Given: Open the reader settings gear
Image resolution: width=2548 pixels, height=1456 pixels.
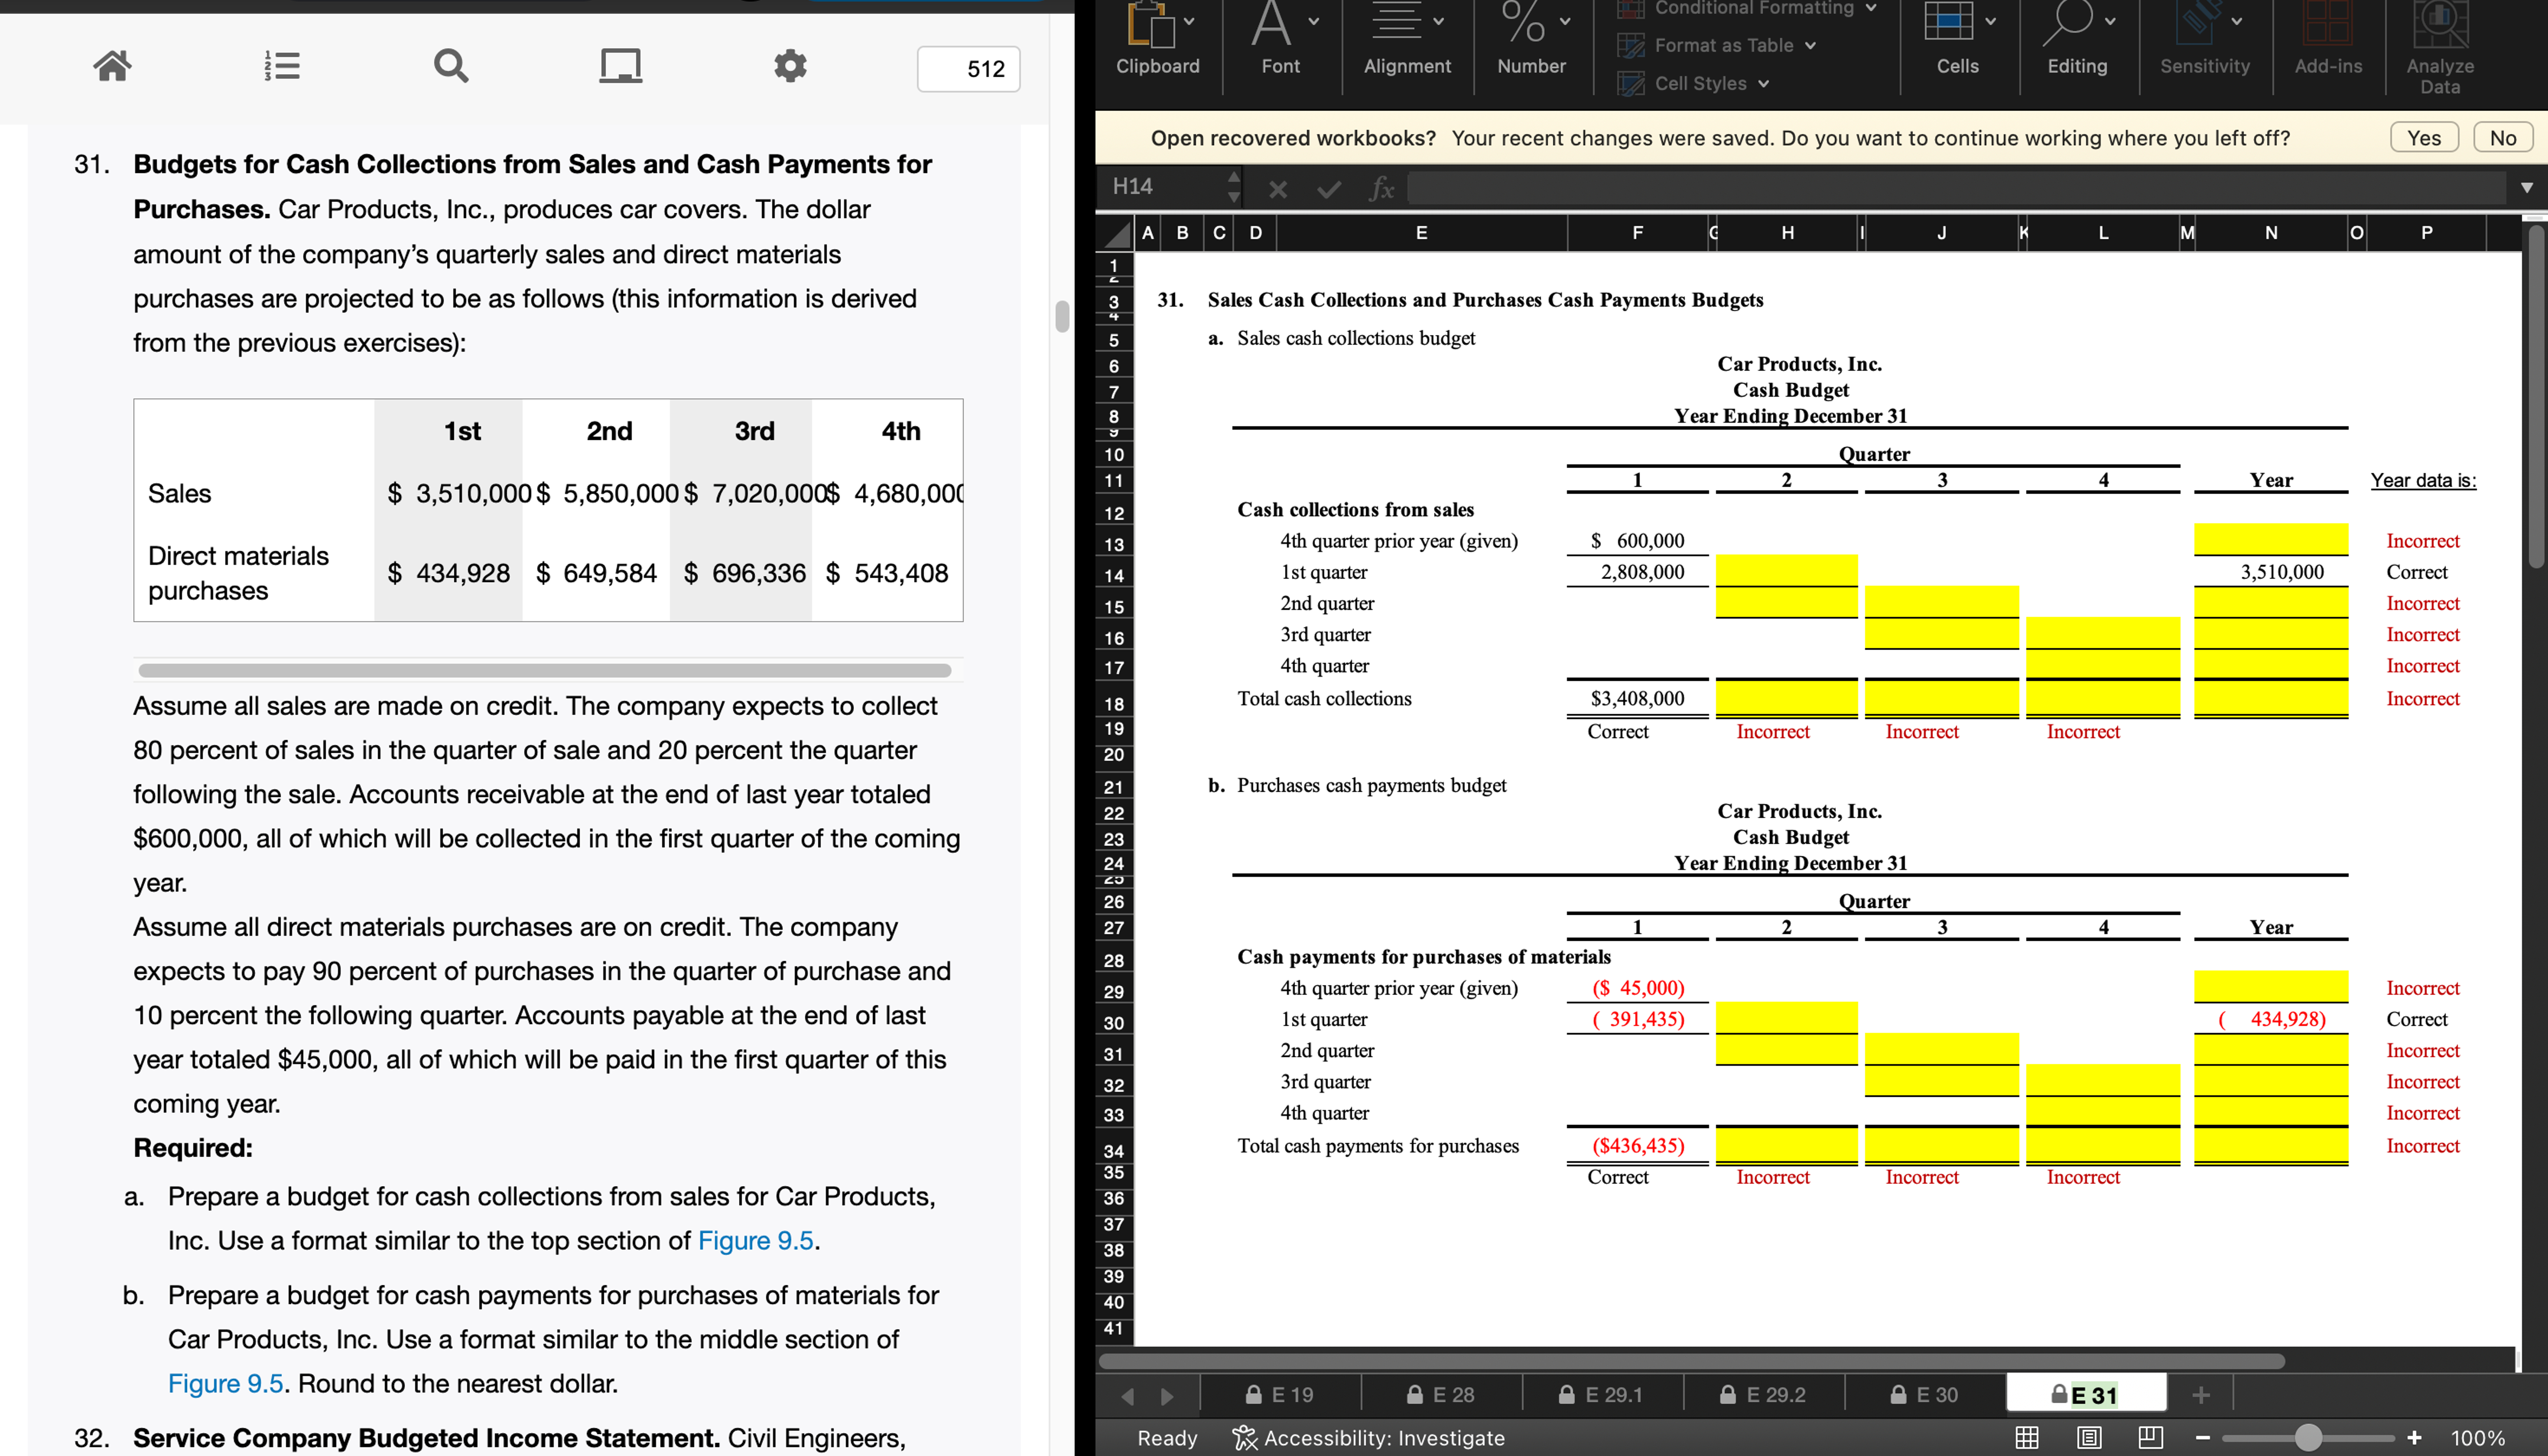Looking at the screenshot, I should pos(790,66).
